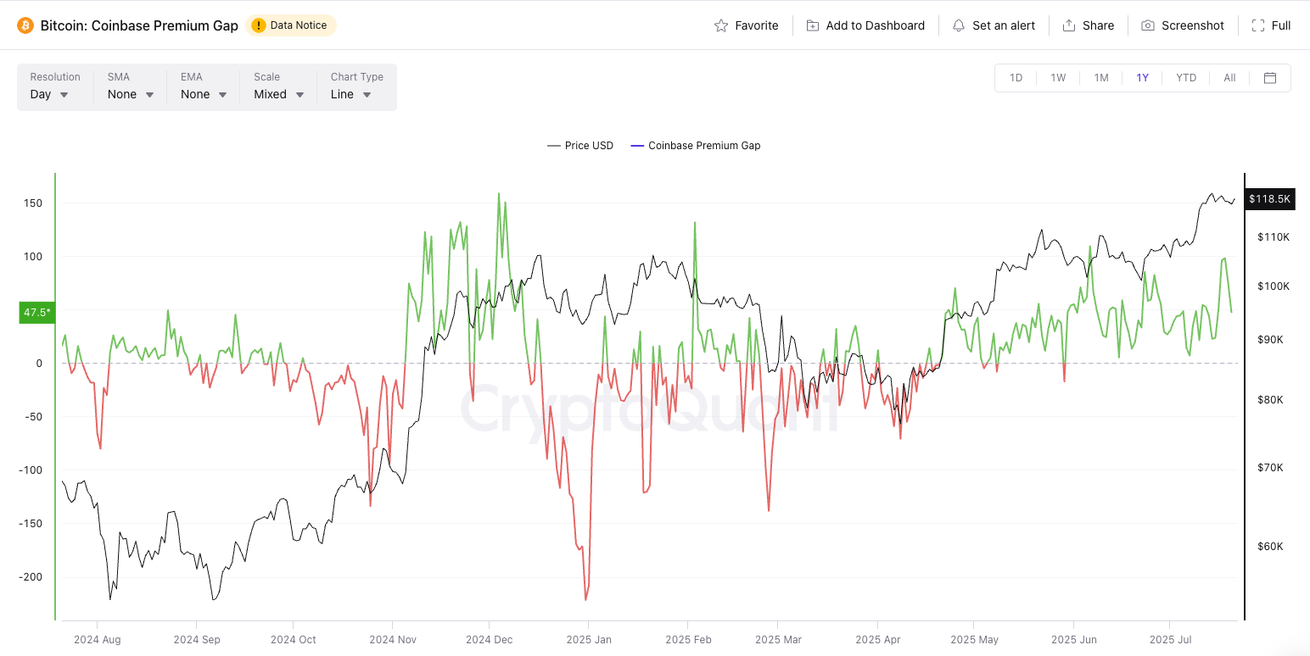Click the -200 left axis label
Image resolution: width=1310 pixels, height=656 pixels.
(x=31, y=577)
